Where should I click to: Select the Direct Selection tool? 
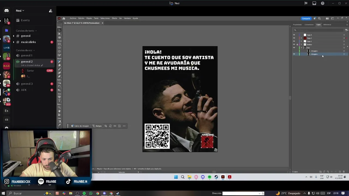pyautogui.click(x=59, y=34)
